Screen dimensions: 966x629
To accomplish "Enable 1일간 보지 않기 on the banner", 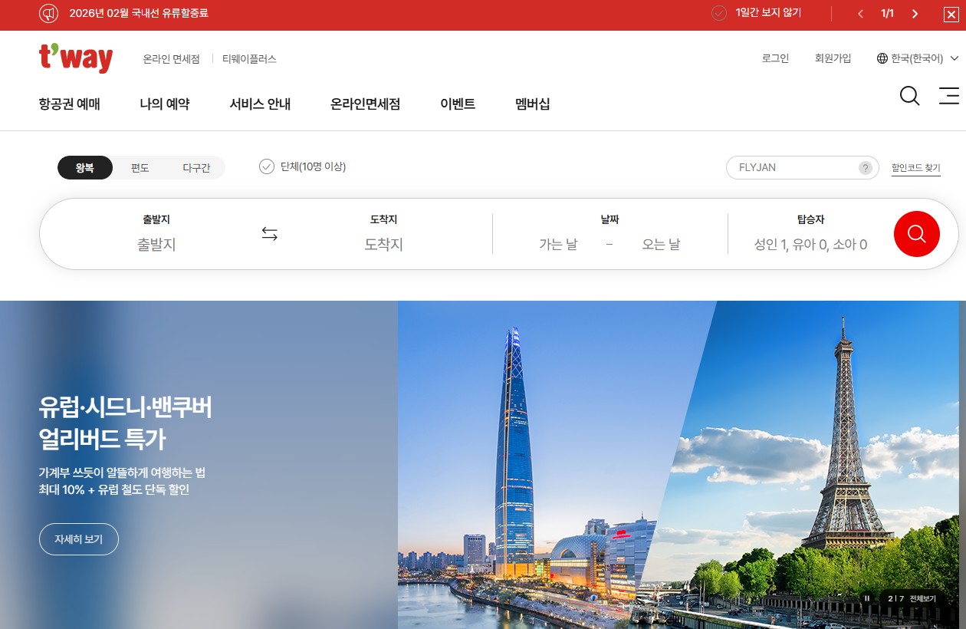I will pyautogui.click(x=718, y=13).
